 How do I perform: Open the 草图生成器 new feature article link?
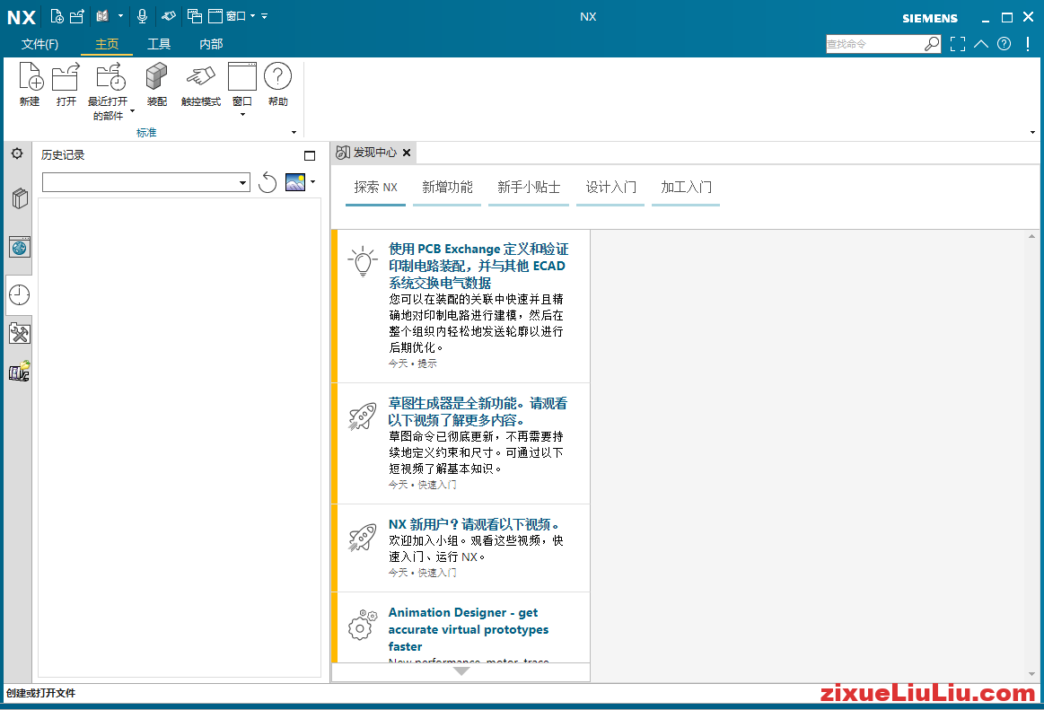click(478, 412)
